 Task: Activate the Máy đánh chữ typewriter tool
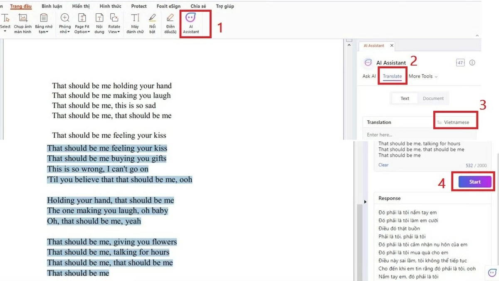pyautogui.click(x=134, y=23)
